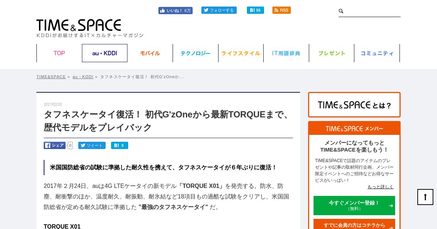The image size is (437, 229).
Task: Click the tagline KDDIがお届けするIT×カルチャーマガジン
Action: [90, 35]
